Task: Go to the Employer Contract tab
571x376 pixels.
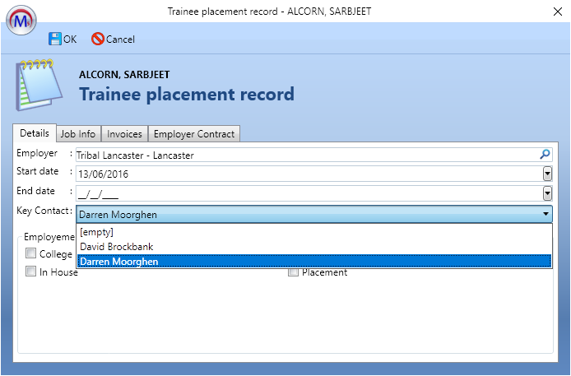Action: point(194,133)
